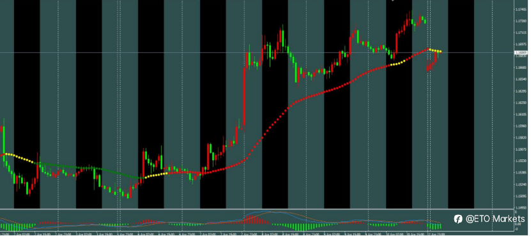Click the highlighted current price label 1.16869
531x236 pixels.
(520, 53)
